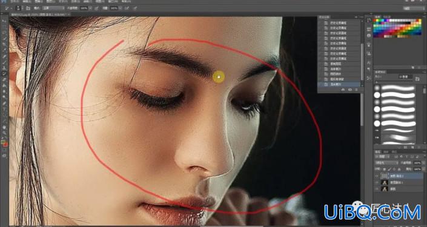Select the Blur tool

pyautogui.click(x=5, y=91)
